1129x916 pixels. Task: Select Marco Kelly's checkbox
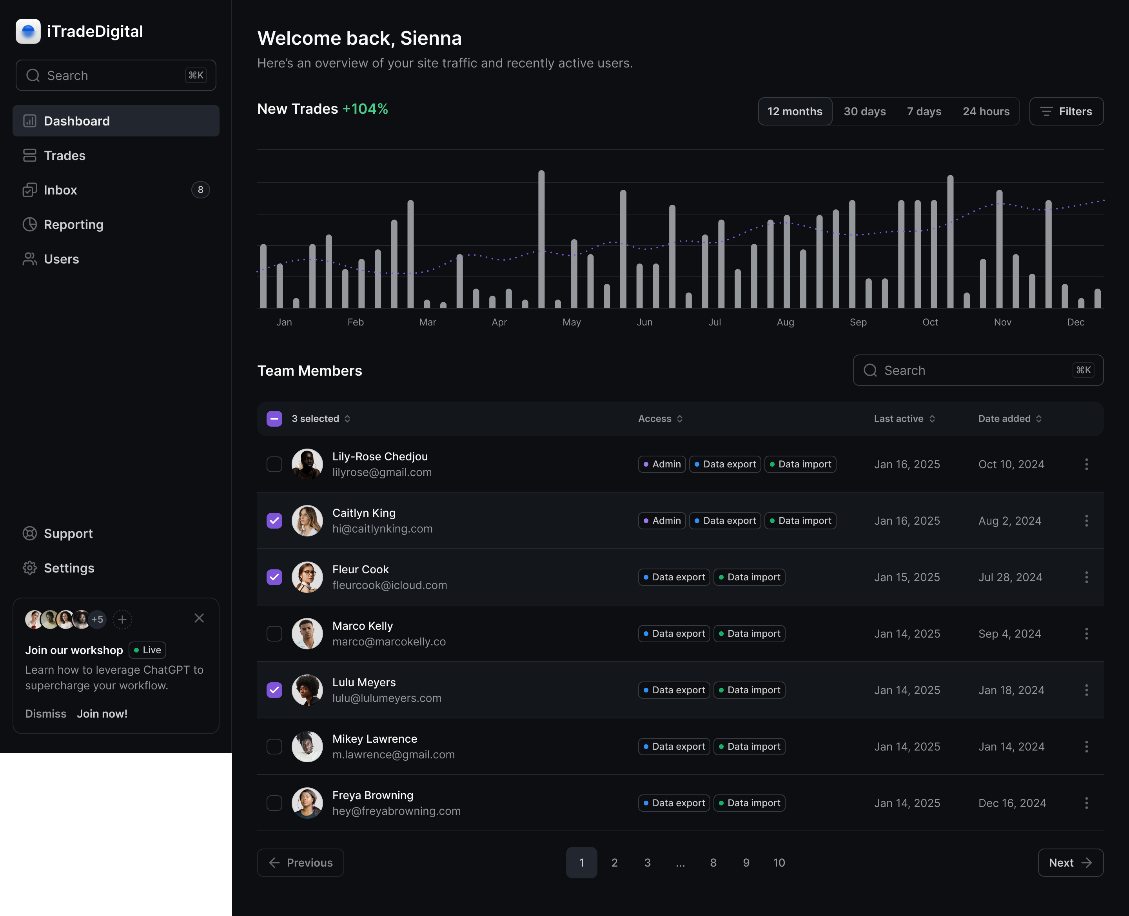click(x=274, y=633)
